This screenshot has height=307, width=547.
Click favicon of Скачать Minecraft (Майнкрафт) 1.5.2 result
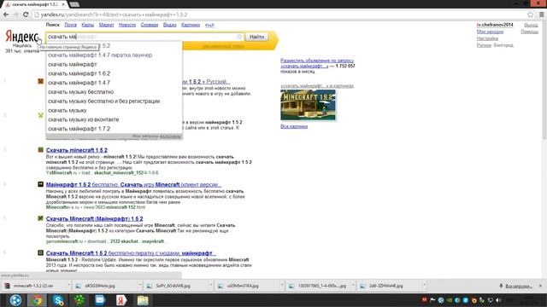click(x=40, y=218)
